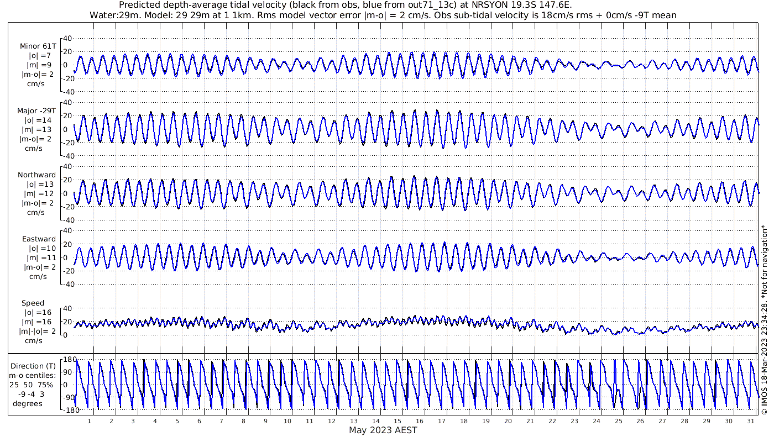774x442 pixels.
Task: Click the 'Direction (T)' panel label
Action: [33, 366]
